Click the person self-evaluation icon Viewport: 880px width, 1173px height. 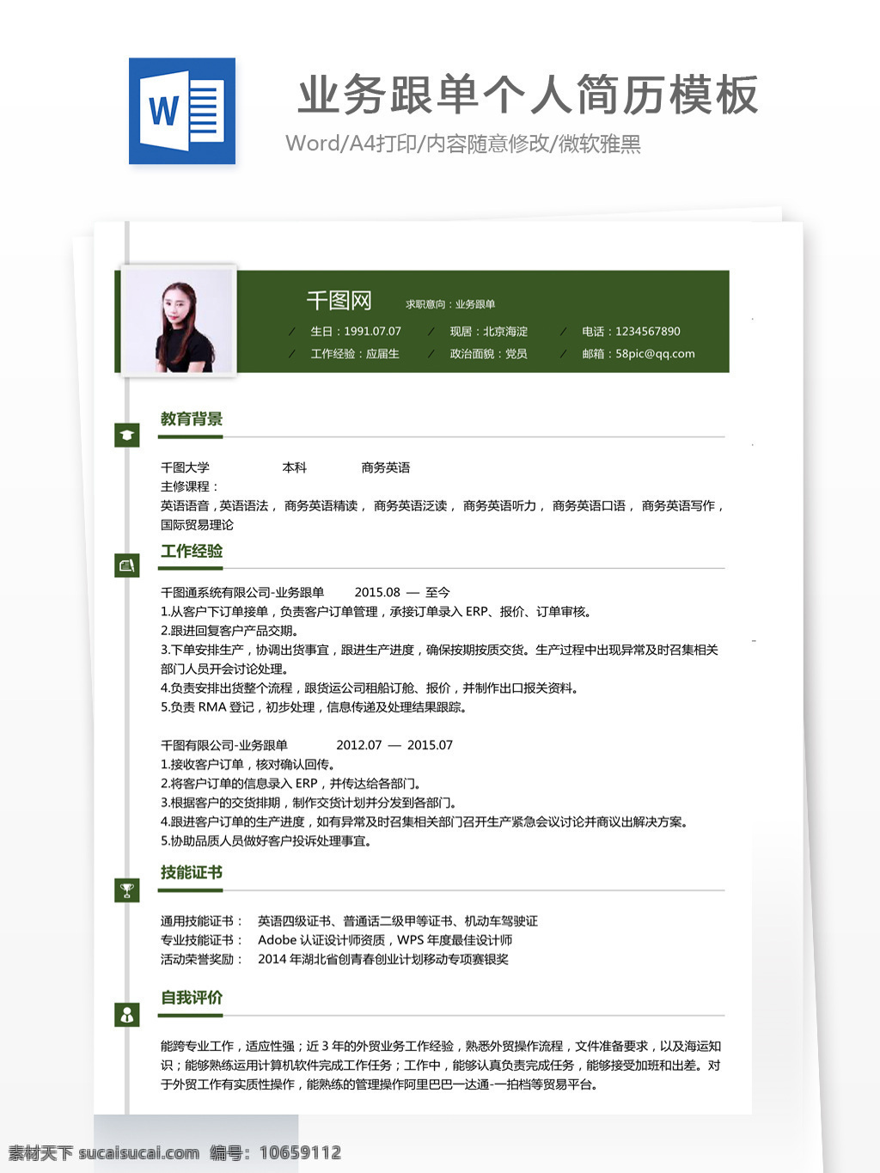point(127,1015)
